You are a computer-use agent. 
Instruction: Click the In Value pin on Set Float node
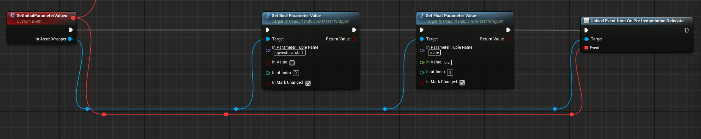click(x=422, y=62)
